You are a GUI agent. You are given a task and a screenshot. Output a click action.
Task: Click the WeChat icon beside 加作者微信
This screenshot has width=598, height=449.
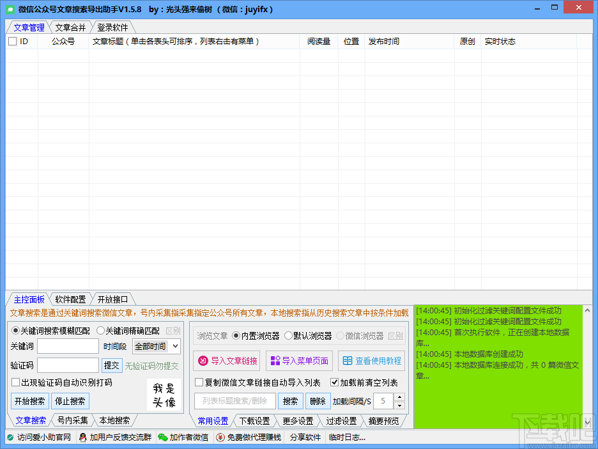163,437
